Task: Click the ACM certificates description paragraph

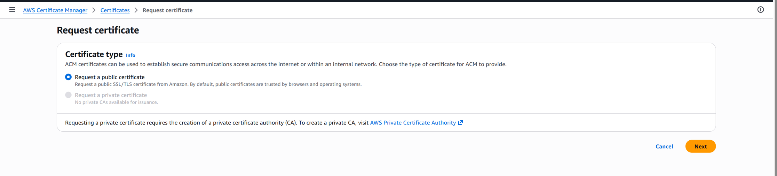Action: (286, 64)
